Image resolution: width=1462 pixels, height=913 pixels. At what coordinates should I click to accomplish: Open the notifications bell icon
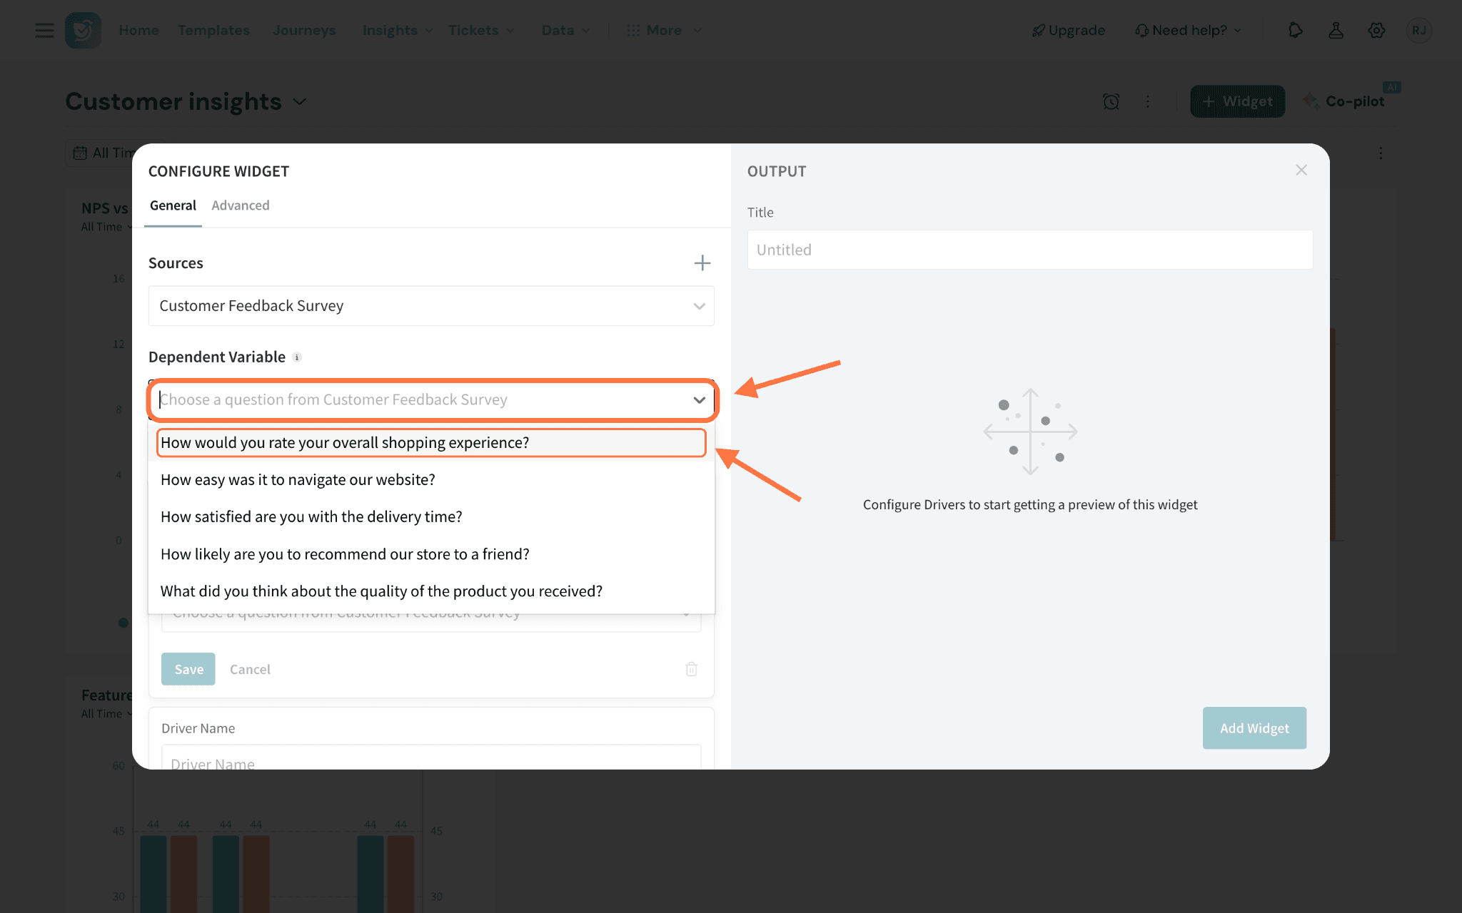tap(1295, 30)
